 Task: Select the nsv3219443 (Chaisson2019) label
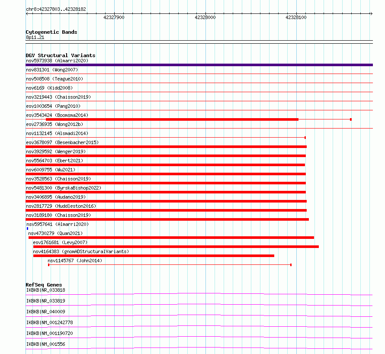(x=58, y=97)
